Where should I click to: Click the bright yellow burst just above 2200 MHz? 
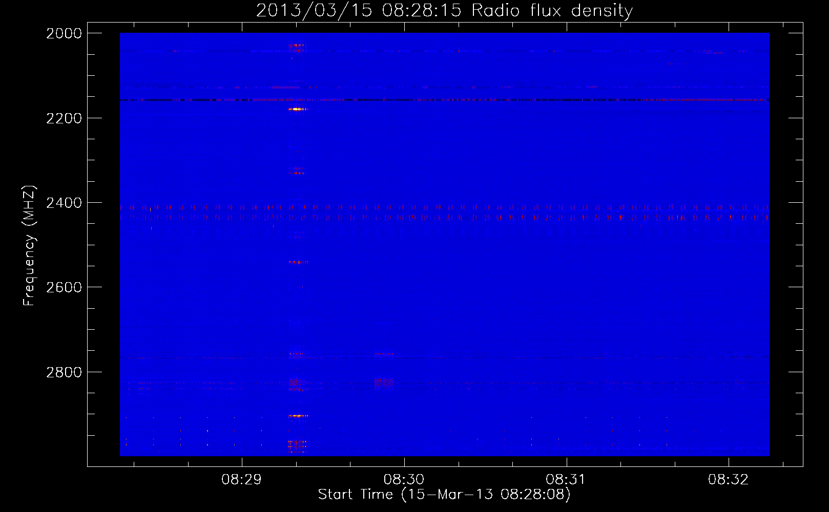298,109
